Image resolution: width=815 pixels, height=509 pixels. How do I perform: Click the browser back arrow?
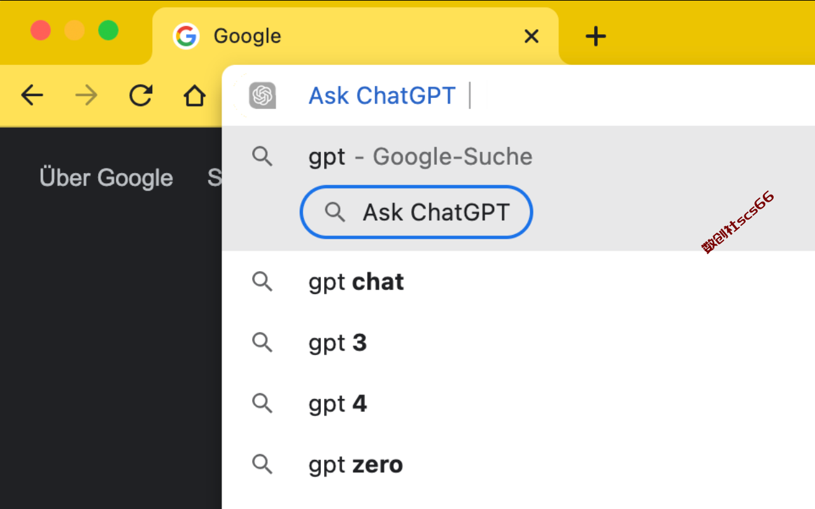[32, 96]
